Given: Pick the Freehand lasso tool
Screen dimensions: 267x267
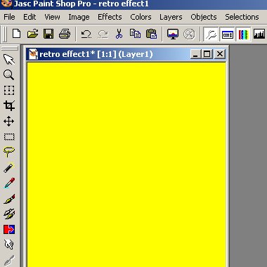Looking at the screenshot, I should (x=9, y=152).
